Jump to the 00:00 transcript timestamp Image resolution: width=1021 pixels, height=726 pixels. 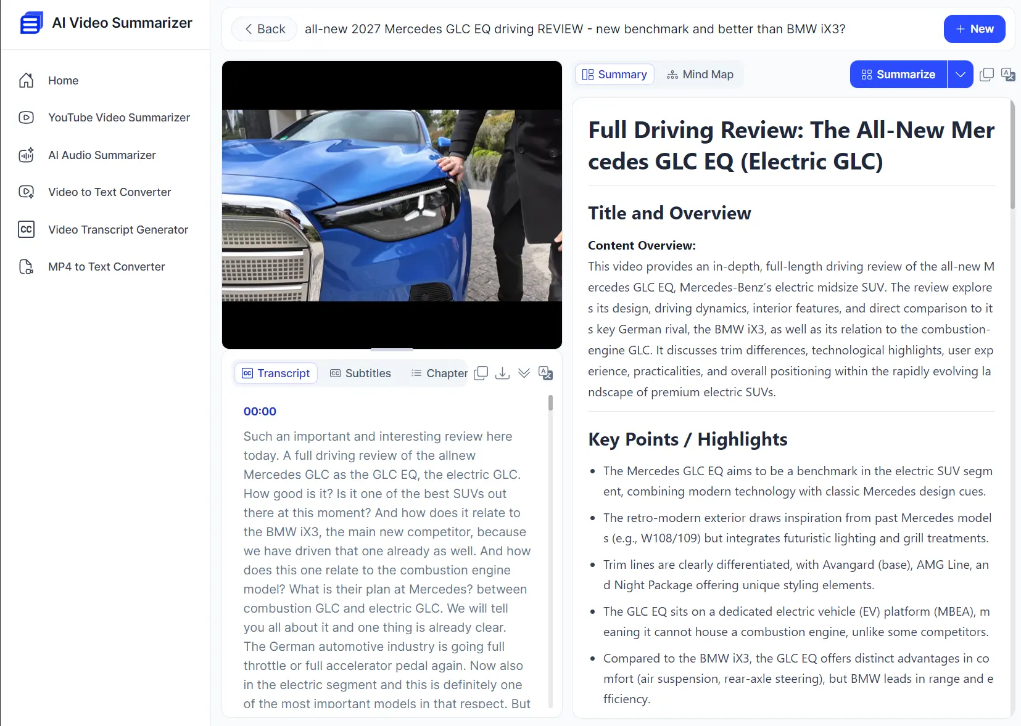[260, 411]
